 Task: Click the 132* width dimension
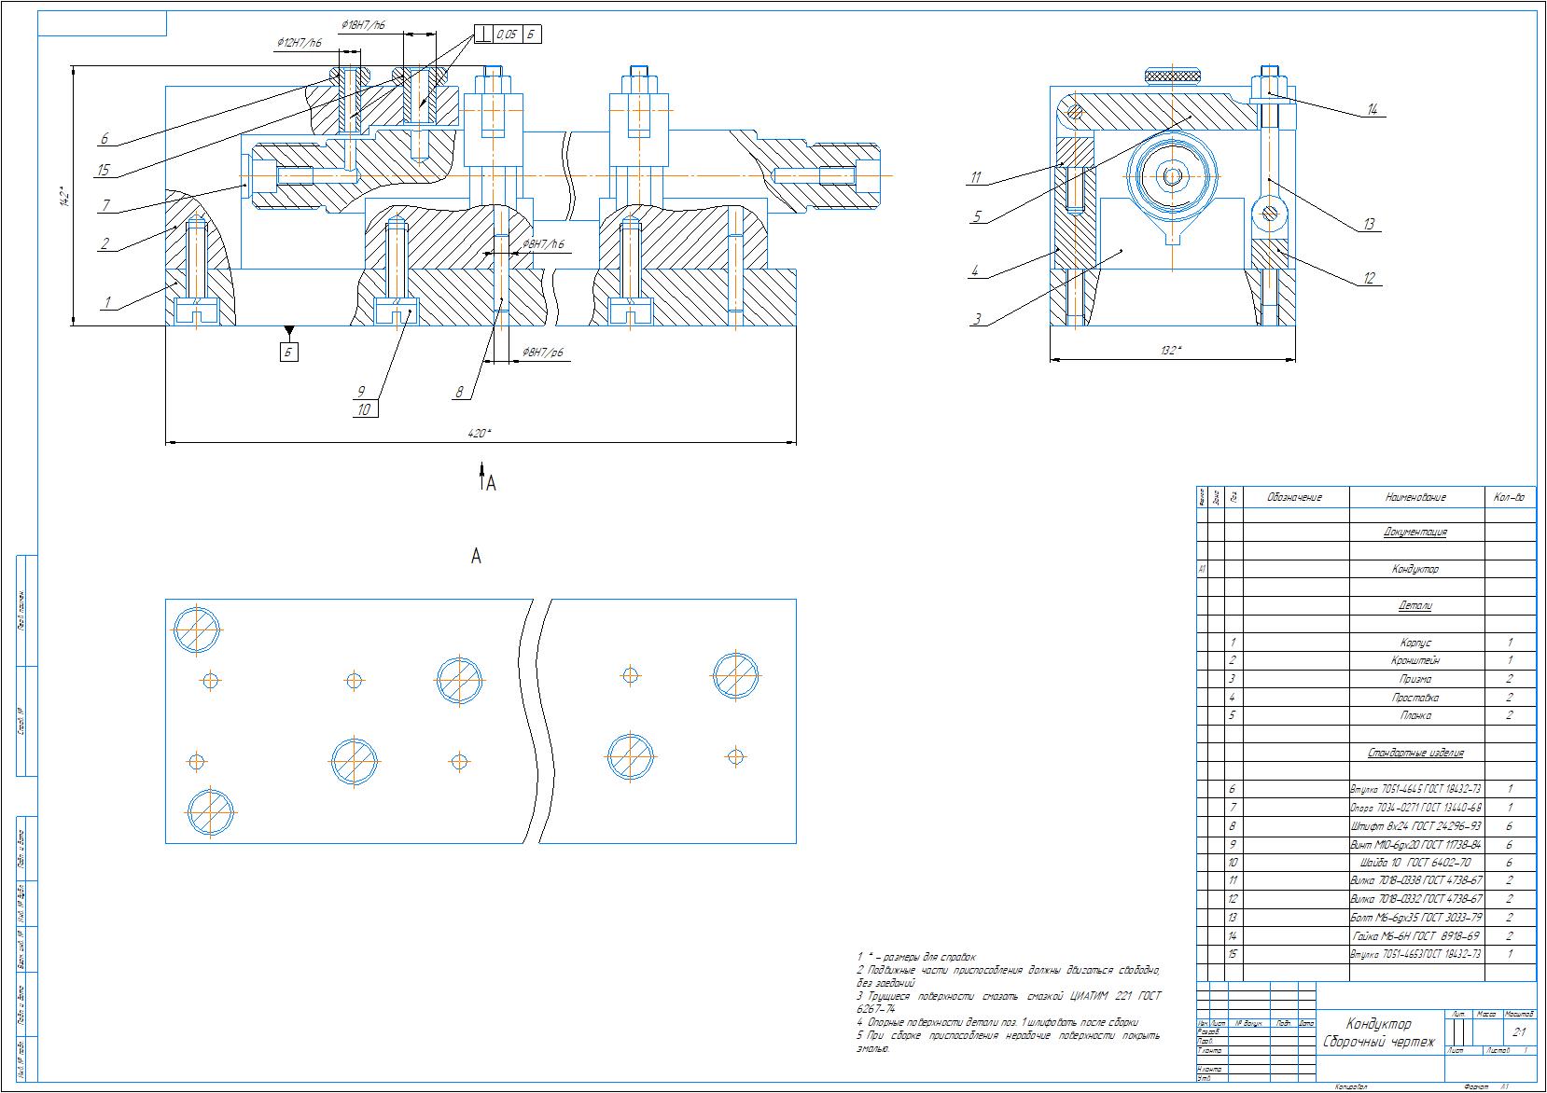(x=1171, y=351)
